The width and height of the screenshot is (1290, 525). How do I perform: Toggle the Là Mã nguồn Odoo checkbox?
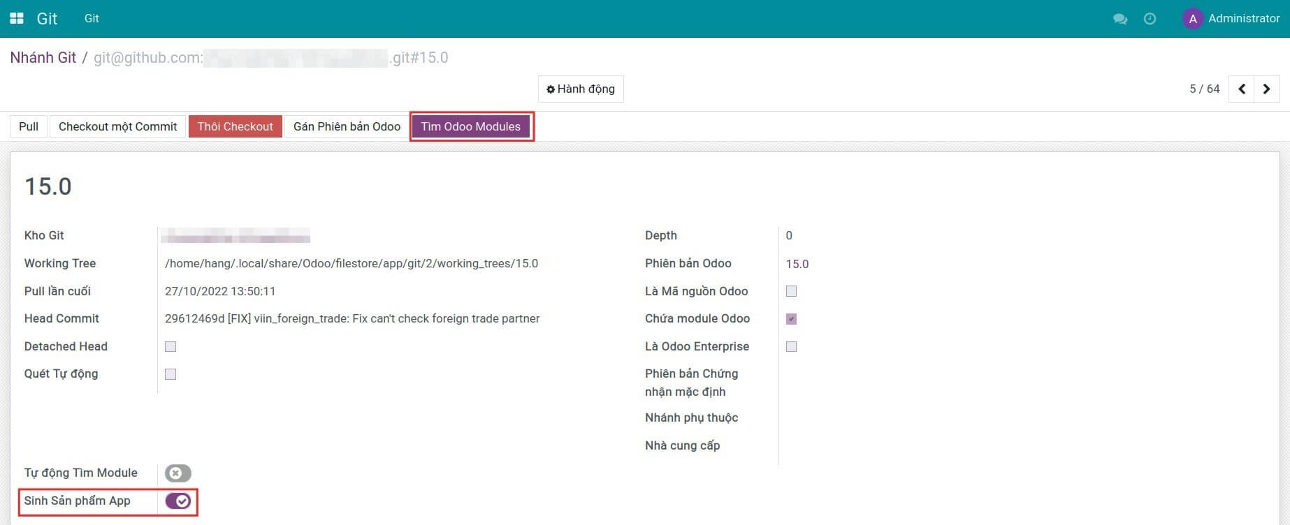pyautogui.click(x=791, y=291)
